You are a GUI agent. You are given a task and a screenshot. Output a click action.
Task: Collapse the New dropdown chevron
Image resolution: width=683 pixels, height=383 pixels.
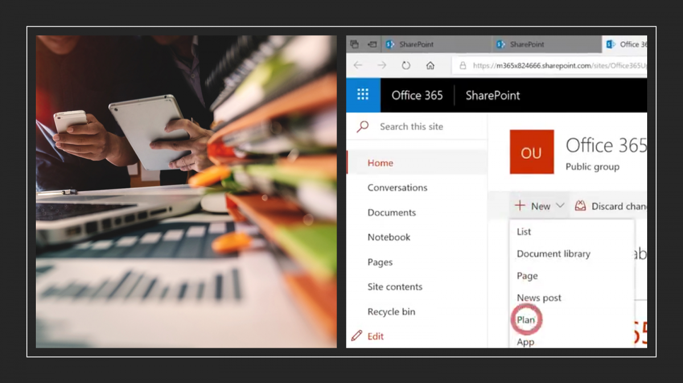pos(560,206)
